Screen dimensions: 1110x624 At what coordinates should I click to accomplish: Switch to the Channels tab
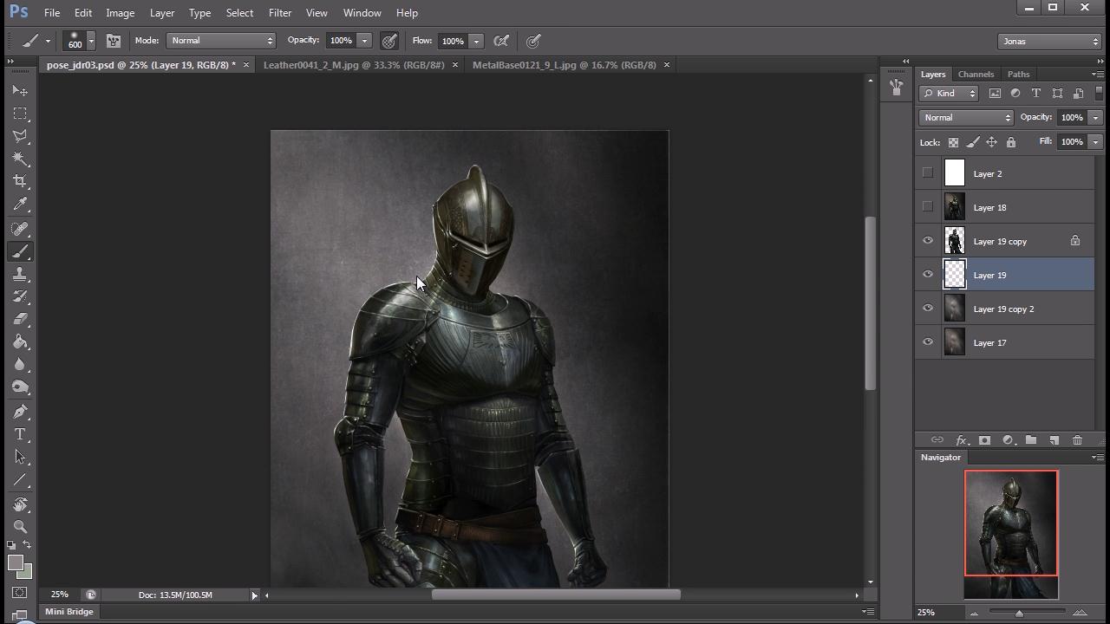pyautogui.click(x=976, y=75)
